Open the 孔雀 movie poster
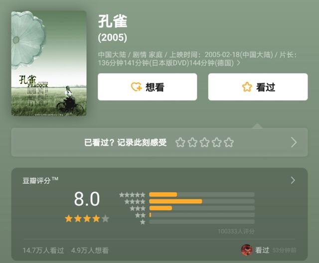Image resolution: width=319 pixels, height=263 pixels. pos(49,63)
